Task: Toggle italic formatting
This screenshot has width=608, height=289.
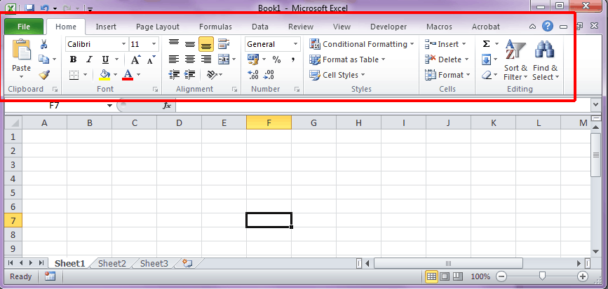Action: coord(89,59)
